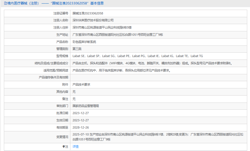
Task: Select management class 第三类
Action: (77, 49)
